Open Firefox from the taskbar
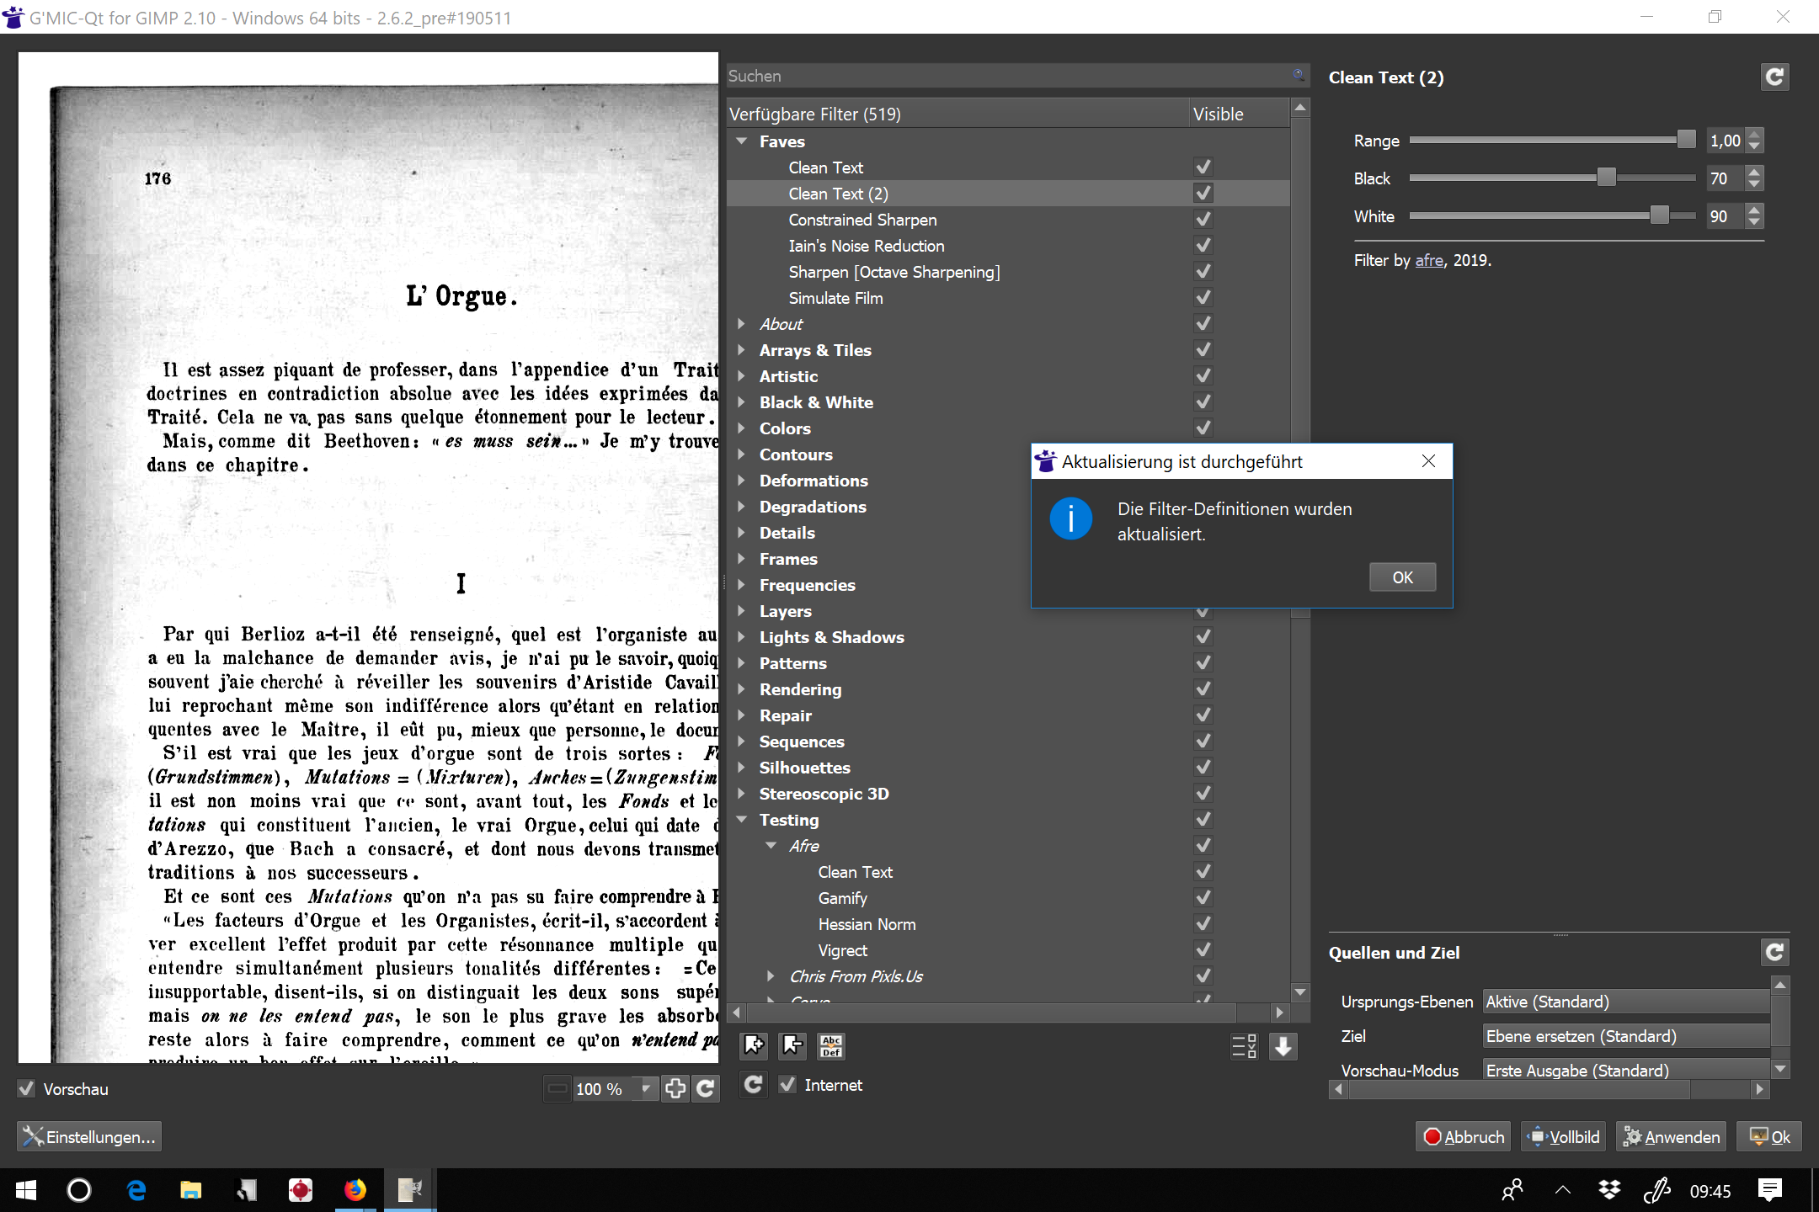1819x1212 pixels. point(355,1189)
